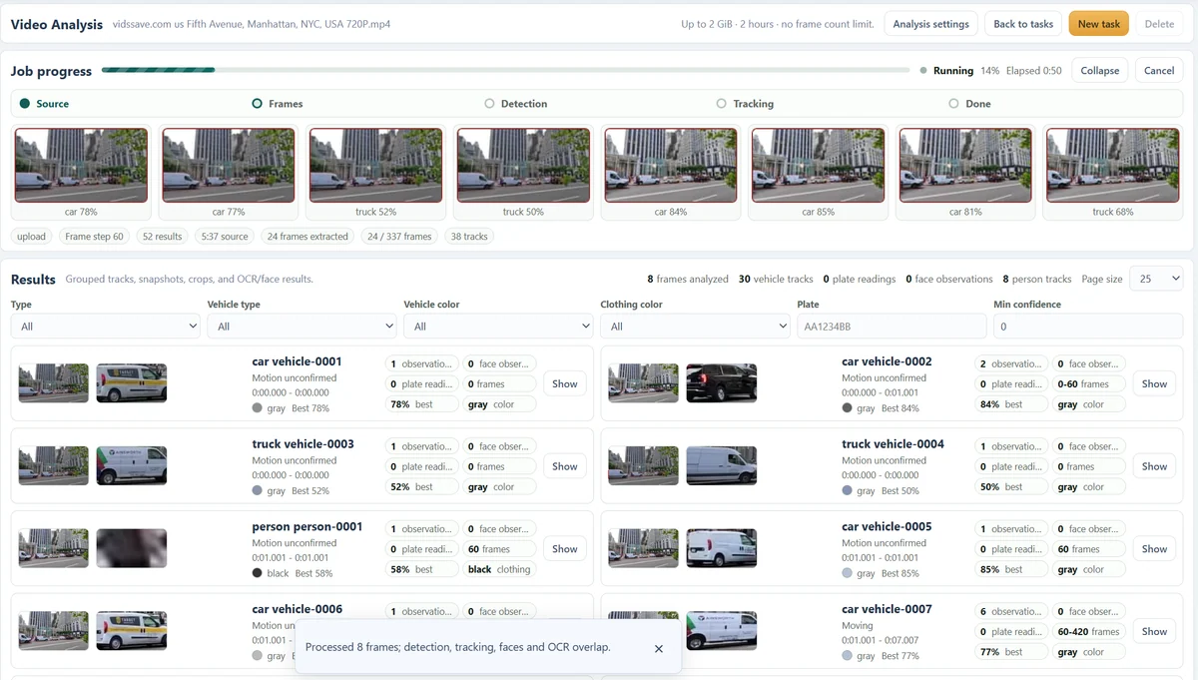This screenshot has width=1198, height=680.
Task: Show details for truck vehicle-0003
Action: point(565,466)
